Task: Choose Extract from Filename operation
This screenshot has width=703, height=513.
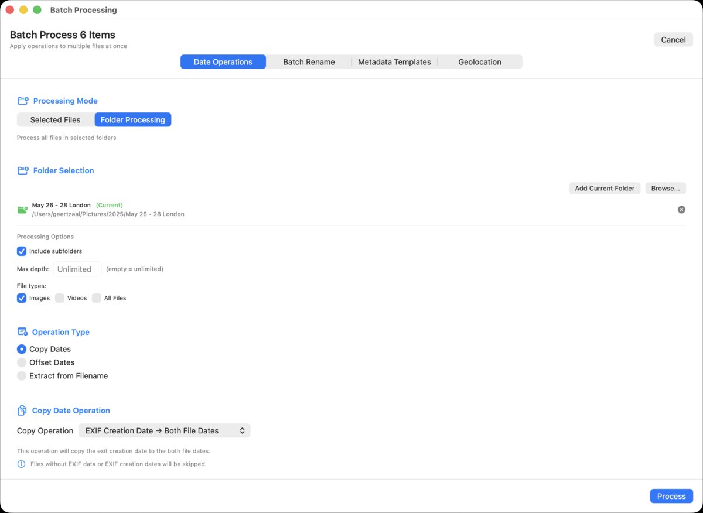Action: (22, 376)
